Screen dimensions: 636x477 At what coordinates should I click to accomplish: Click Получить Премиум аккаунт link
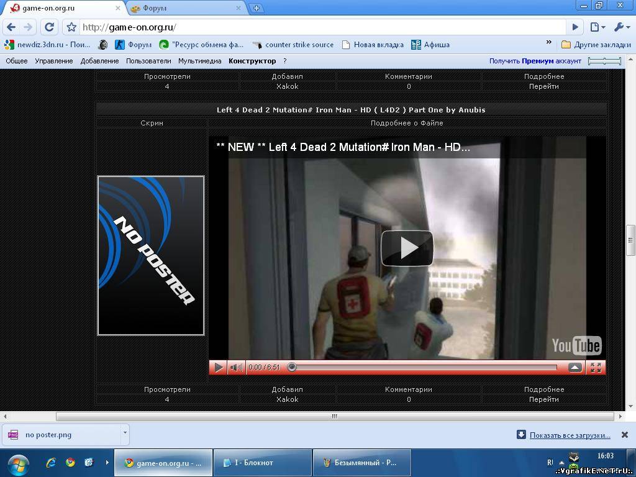535,61
